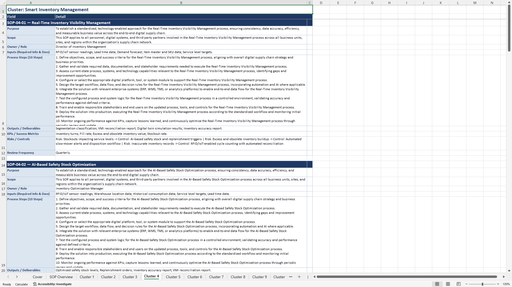Viewport: 512px width, 287px height.
Task: Select column B header
Action: 181,3
